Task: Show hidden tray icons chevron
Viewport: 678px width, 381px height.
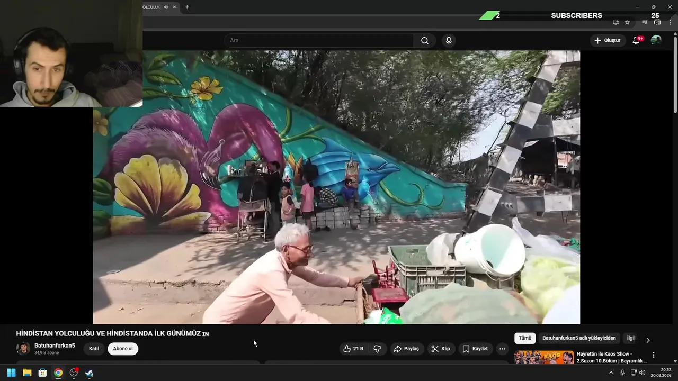Action: pos(611,373)
